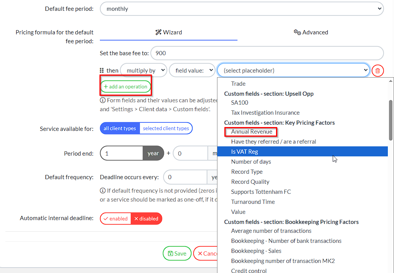
Task: Click the base fee input field
Action: pos(267,53)
